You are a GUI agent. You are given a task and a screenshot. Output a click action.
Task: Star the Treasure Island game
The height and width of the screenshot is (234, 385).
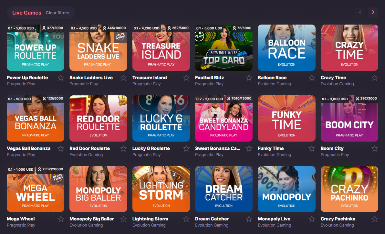tap(186, 78)
